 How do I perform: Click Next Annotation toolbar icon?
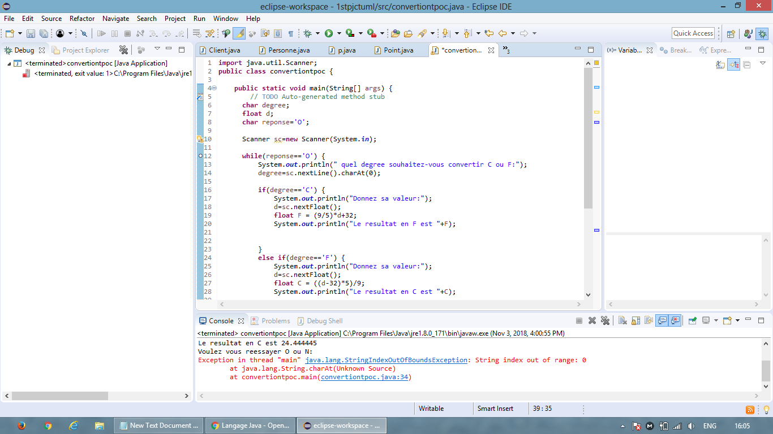pos(446,34)
